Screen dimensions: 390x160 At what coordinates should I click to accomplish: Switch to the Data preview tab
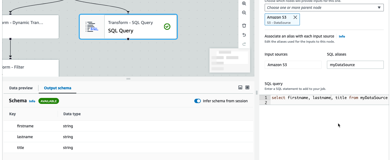pyautogui.click(x=21, y=88)
